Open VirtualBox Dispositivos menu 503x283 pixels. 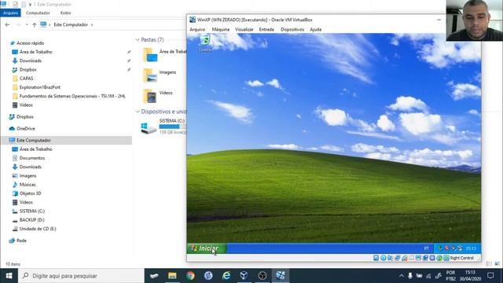coord(292,30)
